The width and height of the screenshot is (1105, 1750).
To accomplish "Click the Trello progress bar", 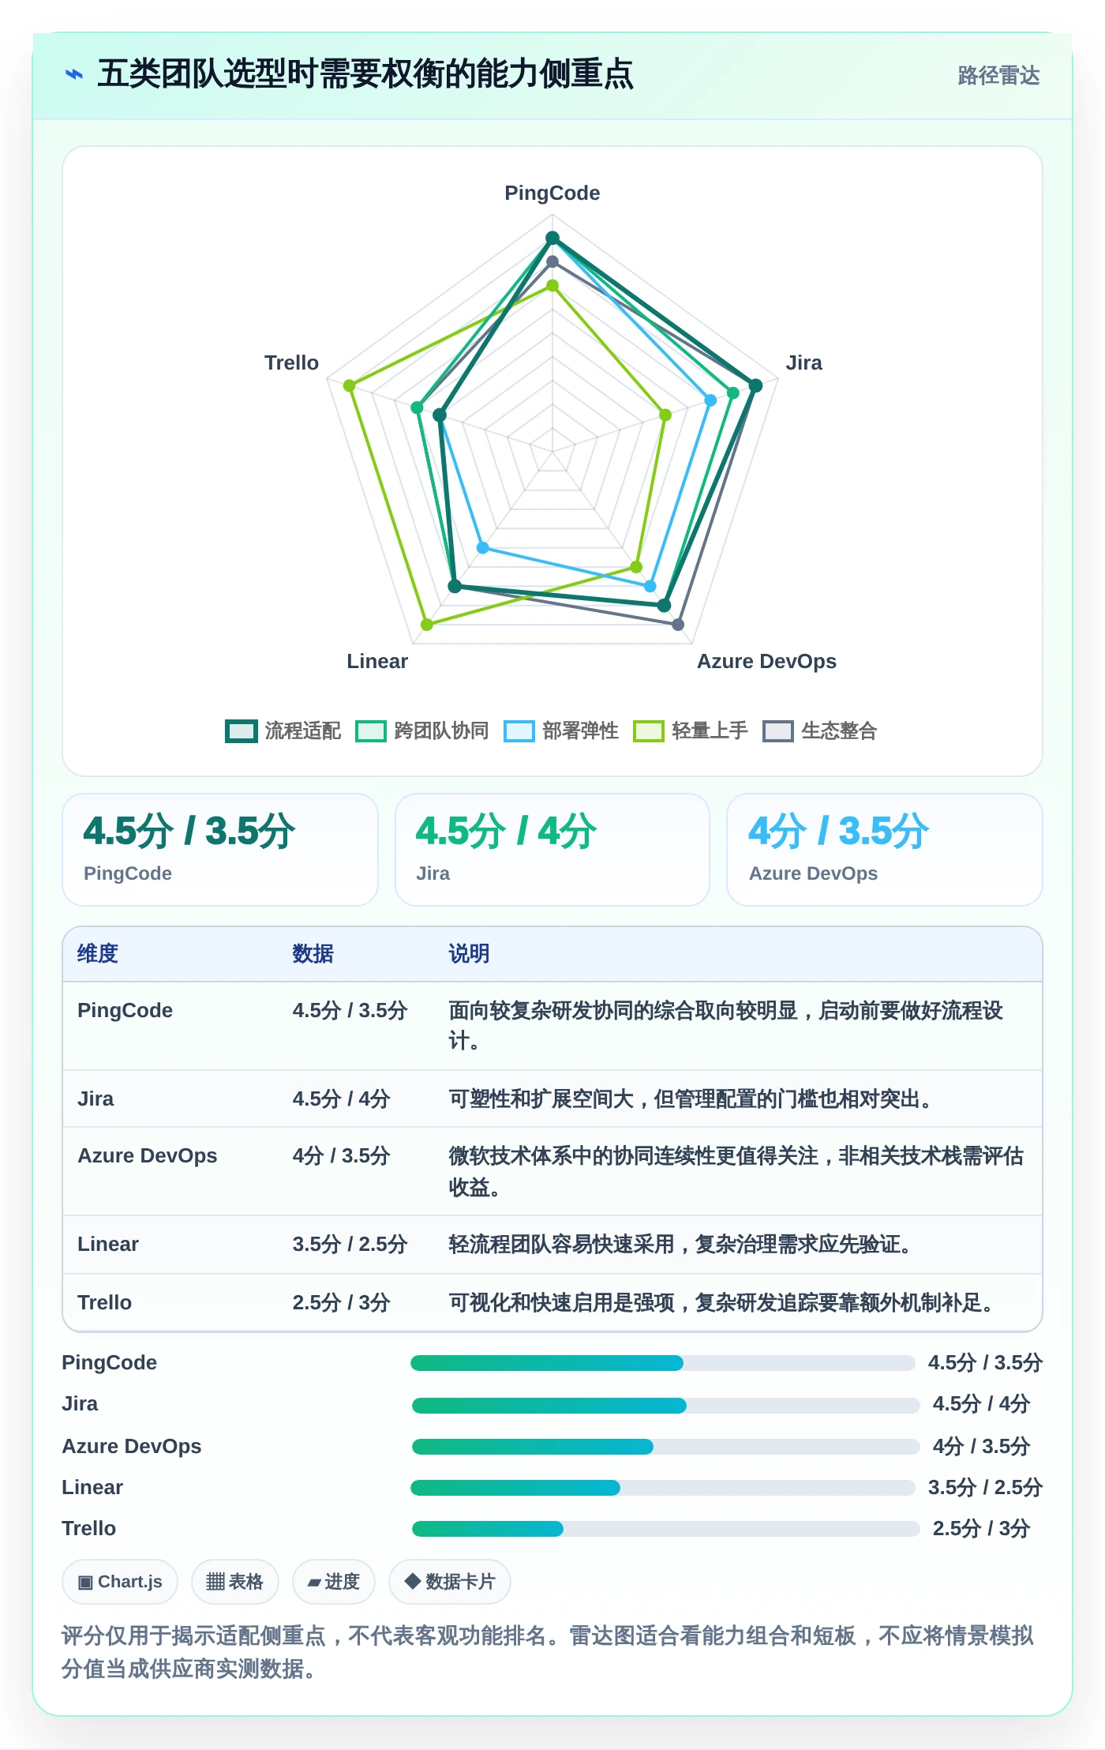I will point(665,1528).
